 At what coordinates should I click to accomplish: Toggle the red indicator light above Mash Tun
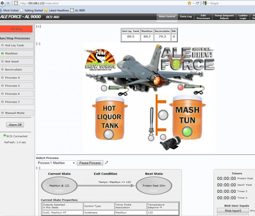pos(180,87)
